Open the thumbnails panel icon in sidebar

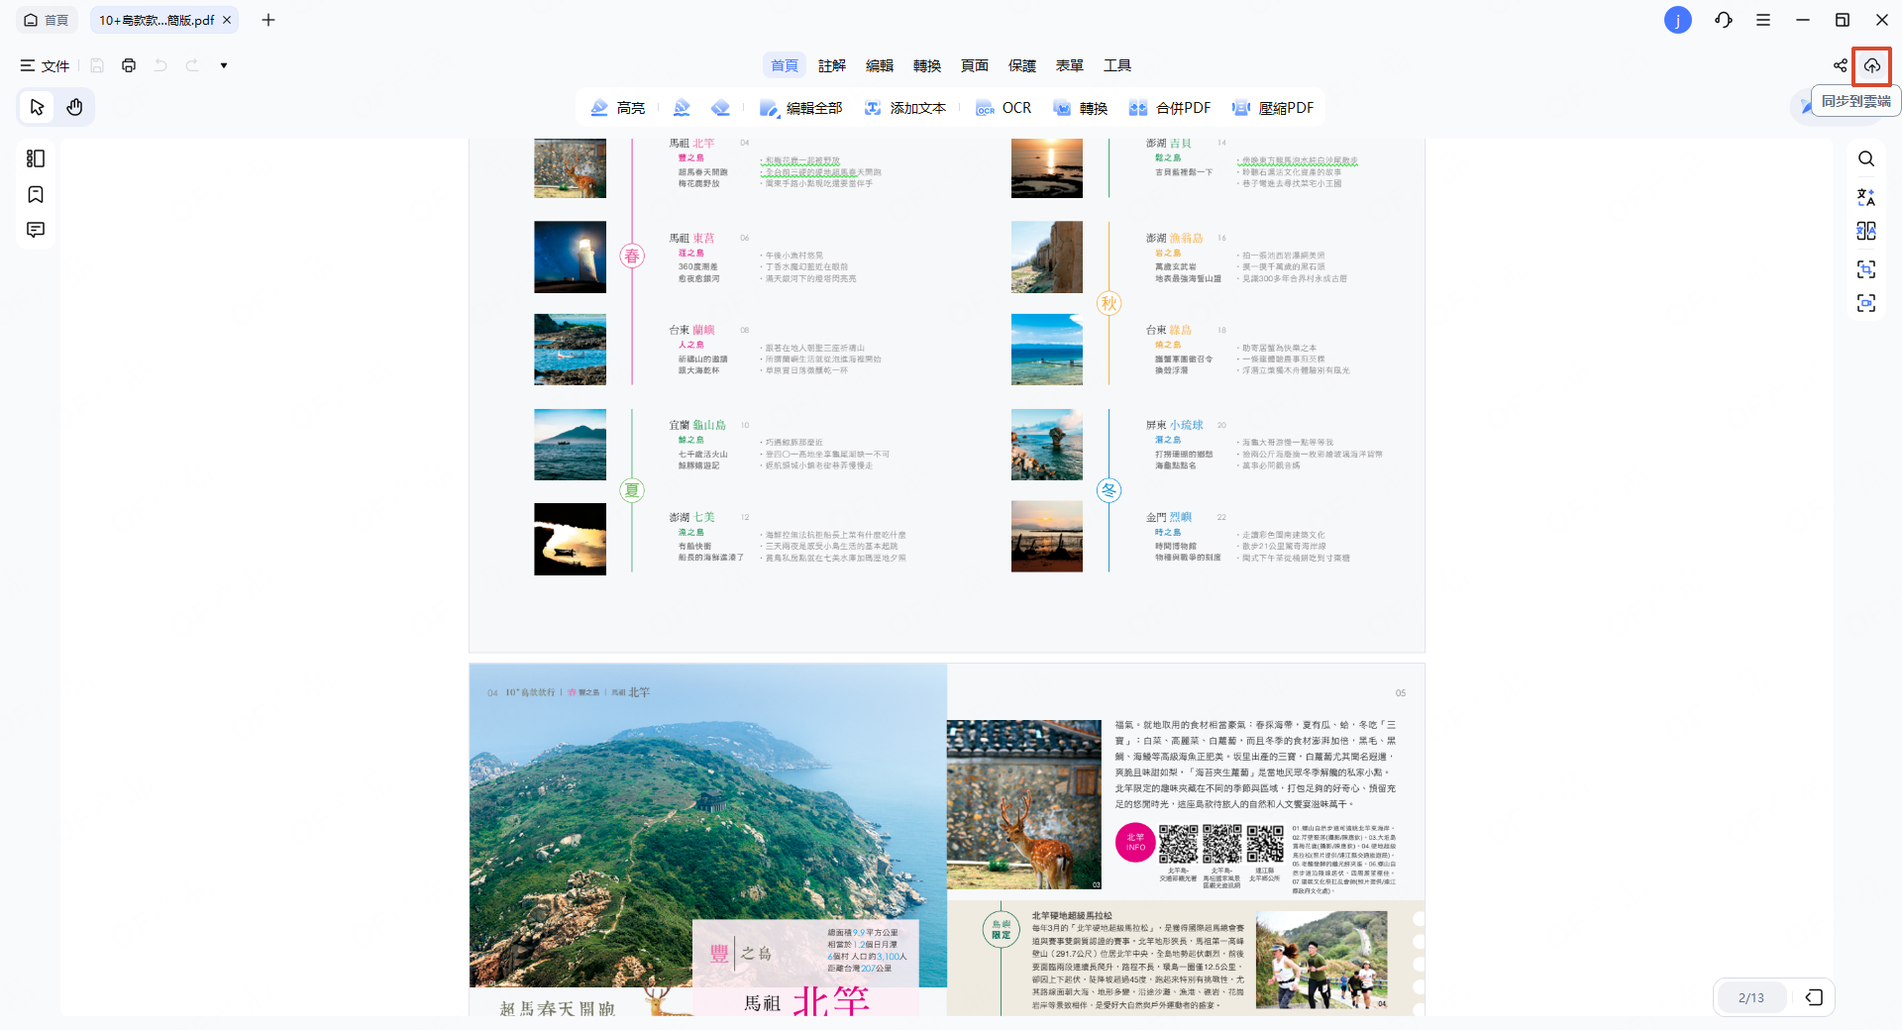click(x=36, y=158)
